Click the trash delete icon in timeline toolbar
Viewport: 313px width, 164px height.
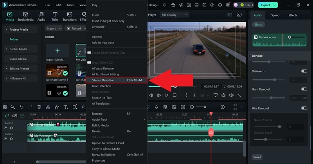click(x=39, y=107)
